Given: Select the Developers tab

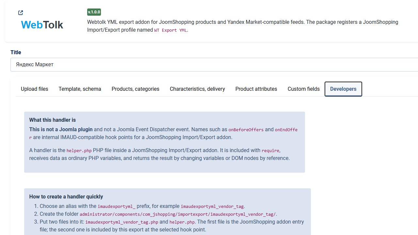Looking at the screenshot, I should pyautogui.click(x=343, y=89).
